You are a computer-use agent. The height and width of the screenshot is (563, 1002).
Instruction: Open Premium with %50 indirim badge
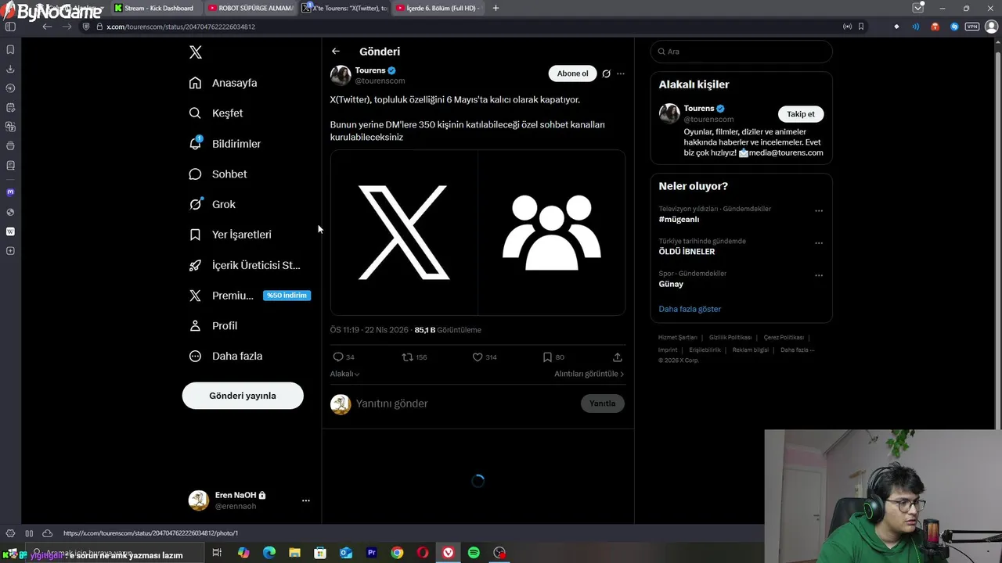pyautogui.click(x=250, y=296)
